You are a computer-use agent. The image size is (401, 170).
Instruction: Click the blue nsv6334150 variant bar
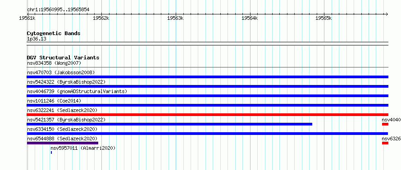(x=207, y=134)
